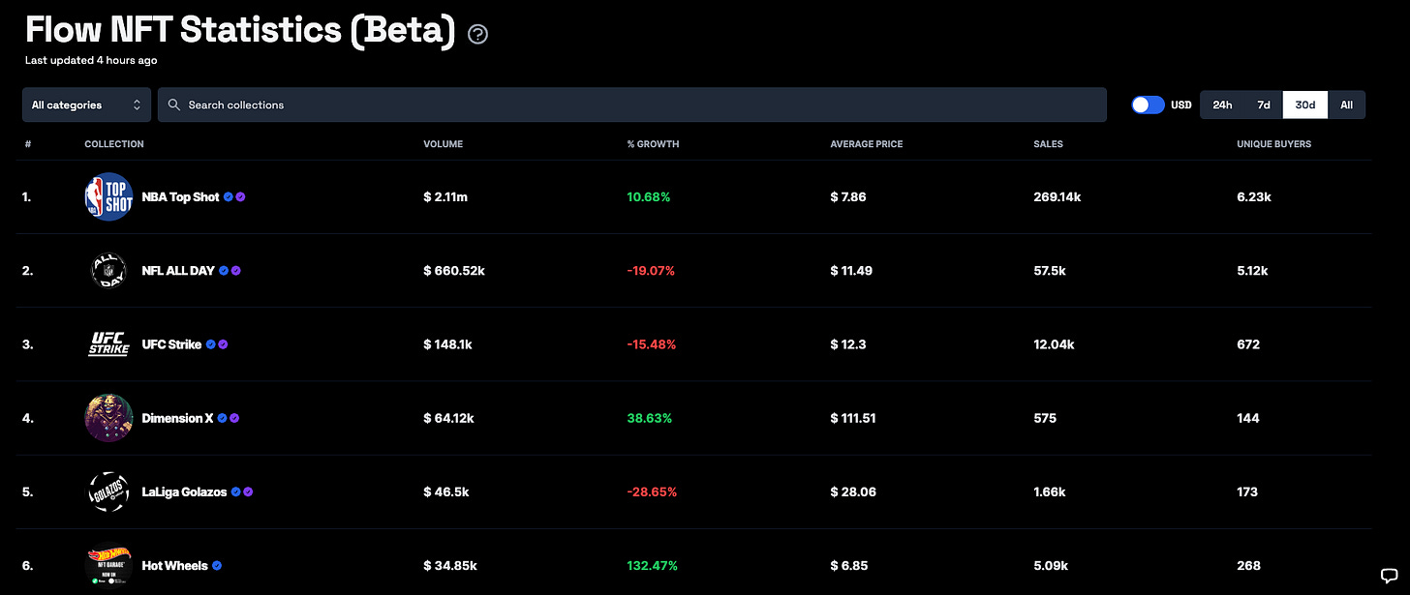Sort by the Volume column header
The width and height of the screenshot is (1410, 595).
pyautogui.click(x=444, y=144)
